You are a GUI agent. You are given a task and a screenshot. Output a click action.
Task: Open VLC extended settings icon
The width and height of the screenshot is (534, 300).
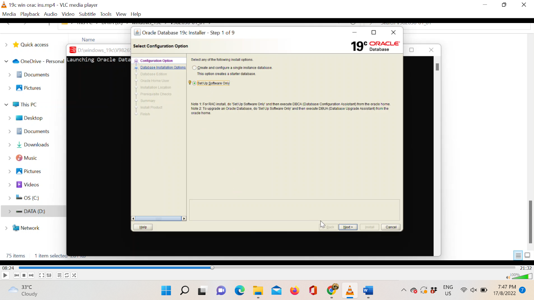49,275
